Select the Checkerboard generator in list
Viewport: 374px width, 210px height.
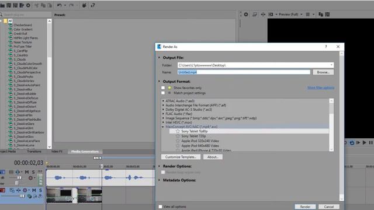point(23,25)
